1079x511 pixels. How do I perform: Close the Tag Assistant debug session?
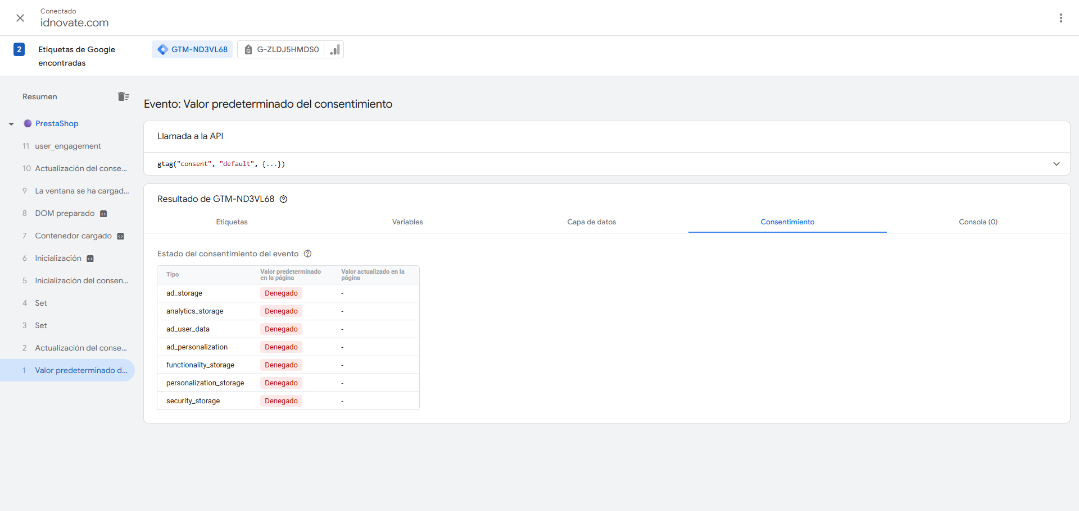click(20, 18)
